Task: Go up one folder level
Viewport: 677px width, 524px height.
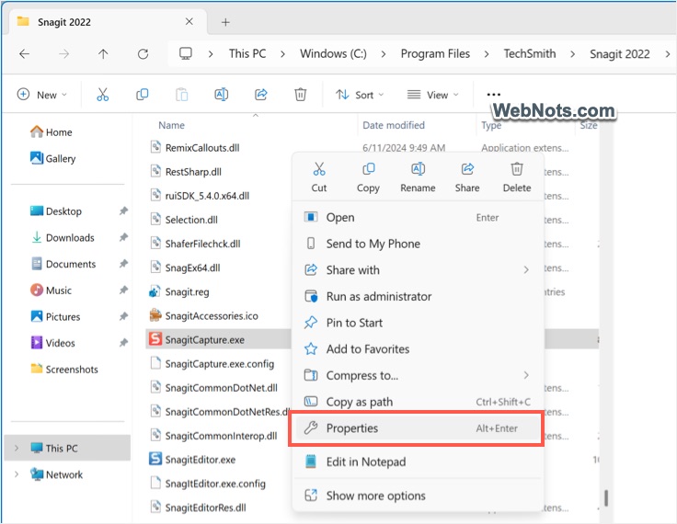Action: (x=103, y=54)
